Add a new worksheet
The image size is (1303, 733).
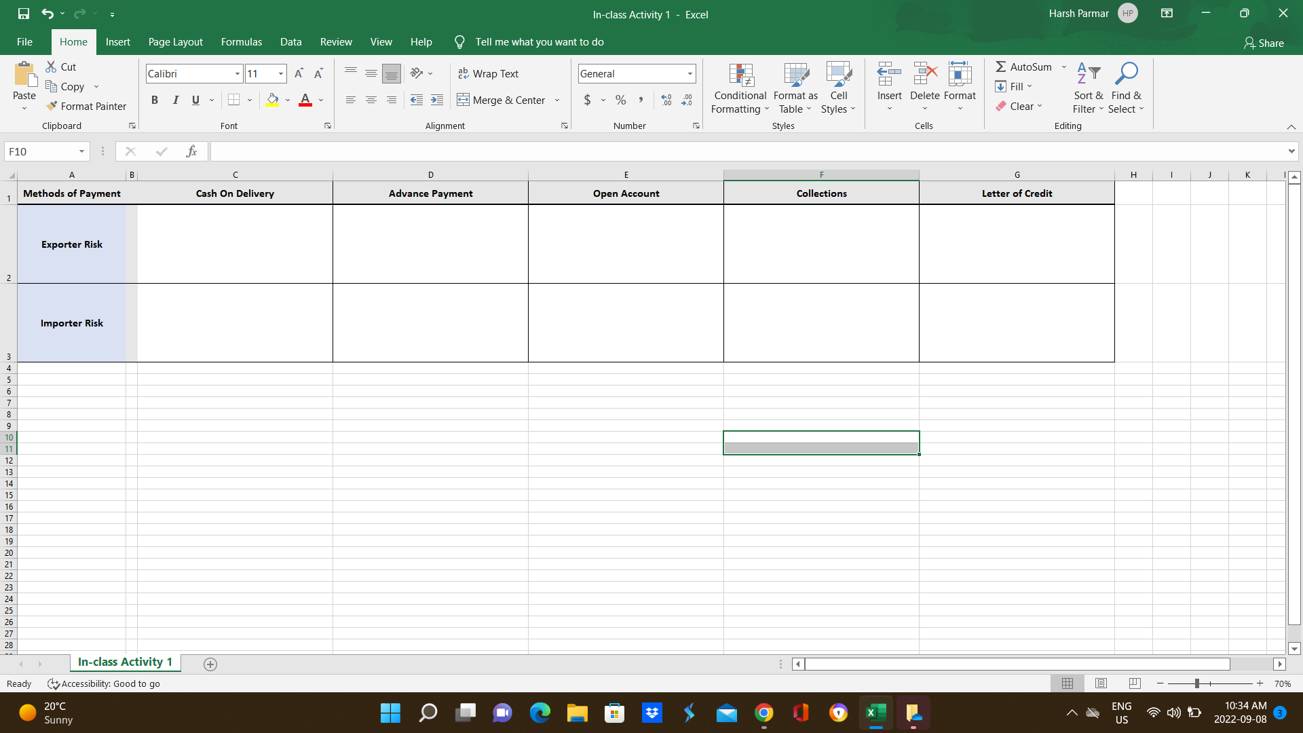point(210,664)
